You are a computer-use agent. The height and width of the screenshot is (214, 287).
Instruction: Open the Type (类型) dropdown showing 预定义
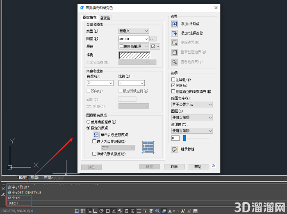(134, 31)
